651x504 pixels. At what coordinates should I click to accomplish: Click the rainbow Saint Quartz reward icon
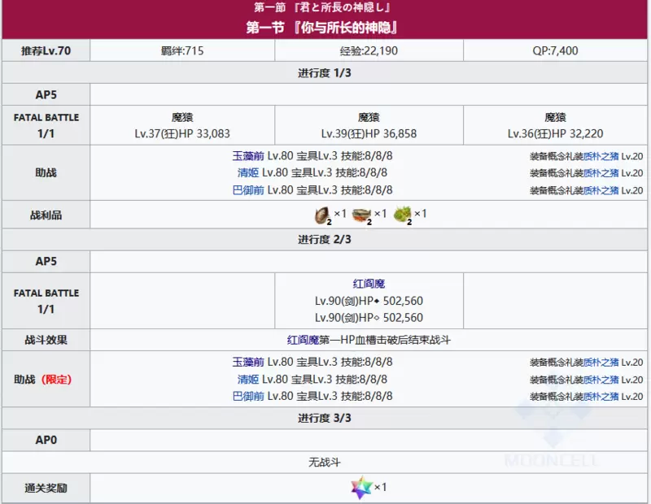click(x=360, y=488)
